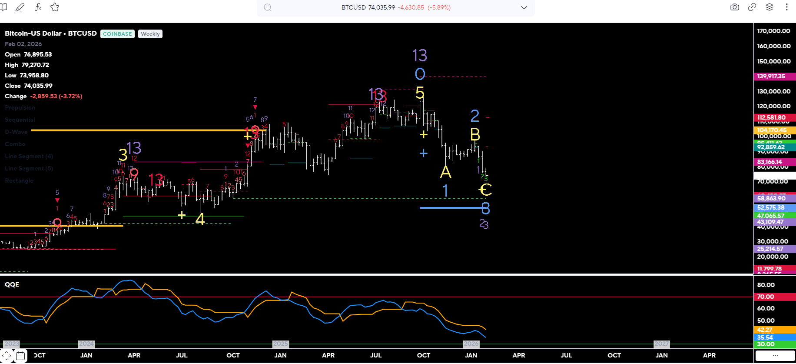Open the COINBASE exchange badge

[x=117, y=34]
